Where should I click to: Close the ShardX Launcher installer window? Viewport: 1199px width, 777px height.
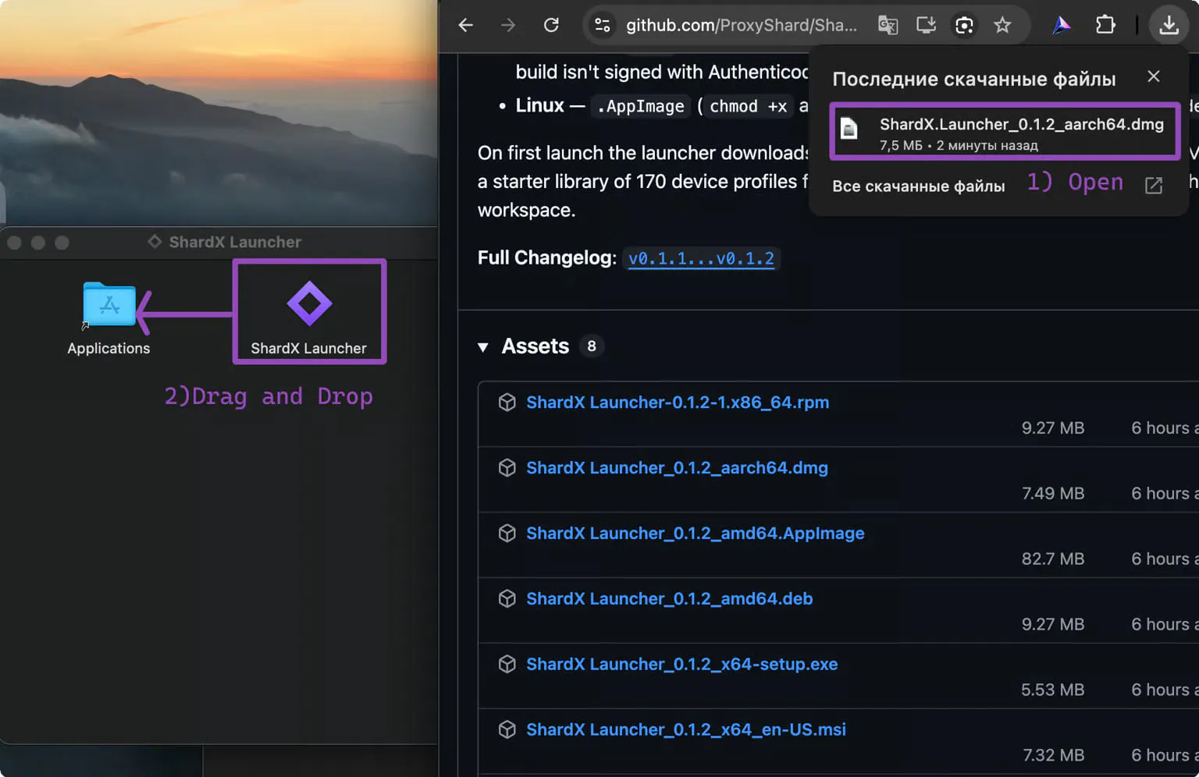14,243
